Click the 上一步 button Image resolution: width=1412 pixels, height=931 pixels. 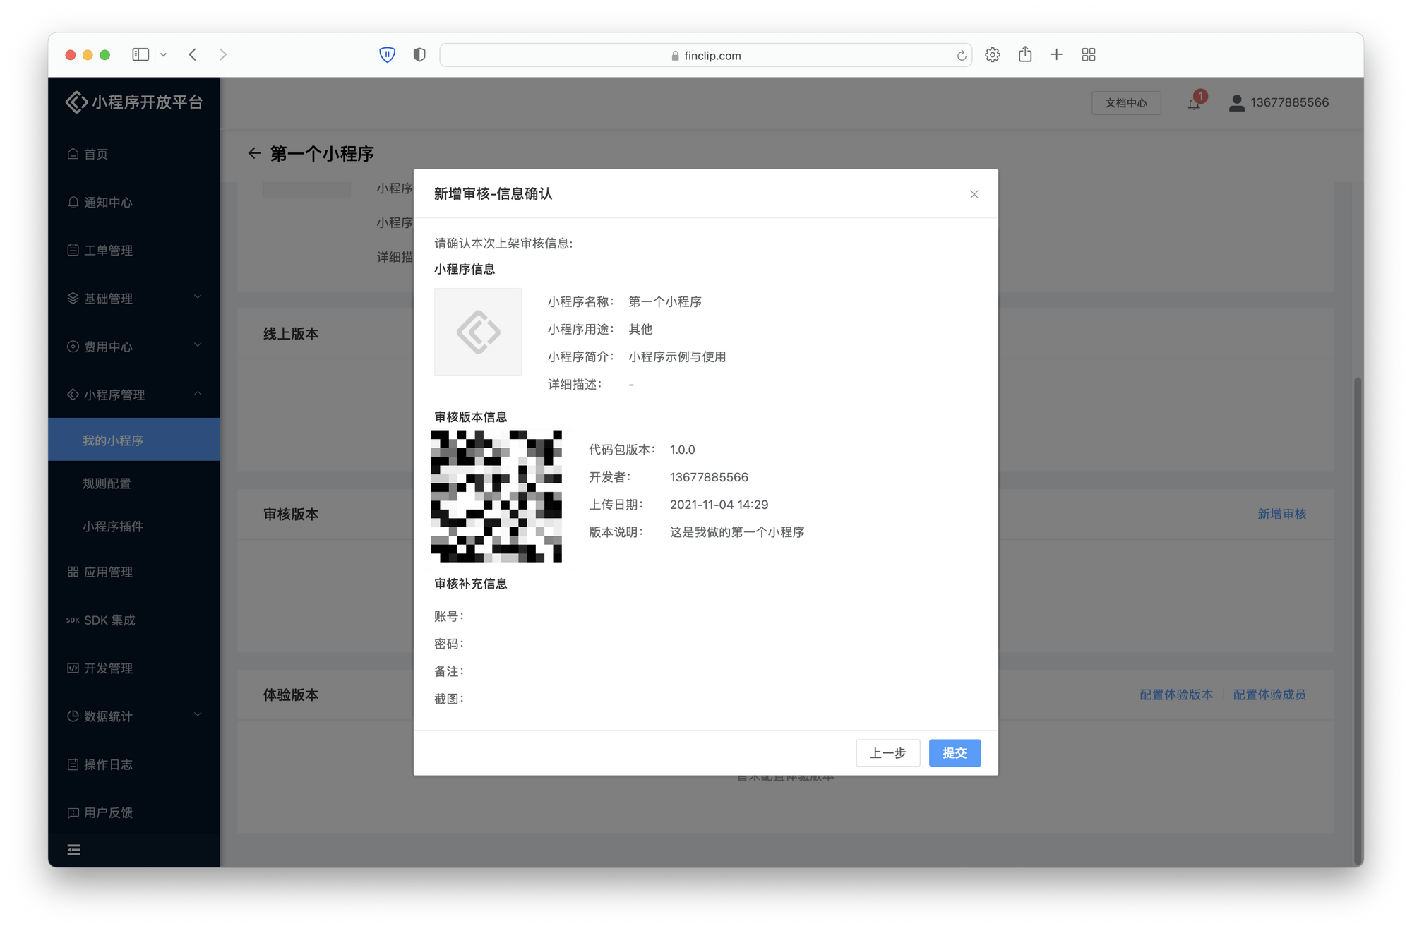pyautogui.click(x=887, y=753)
